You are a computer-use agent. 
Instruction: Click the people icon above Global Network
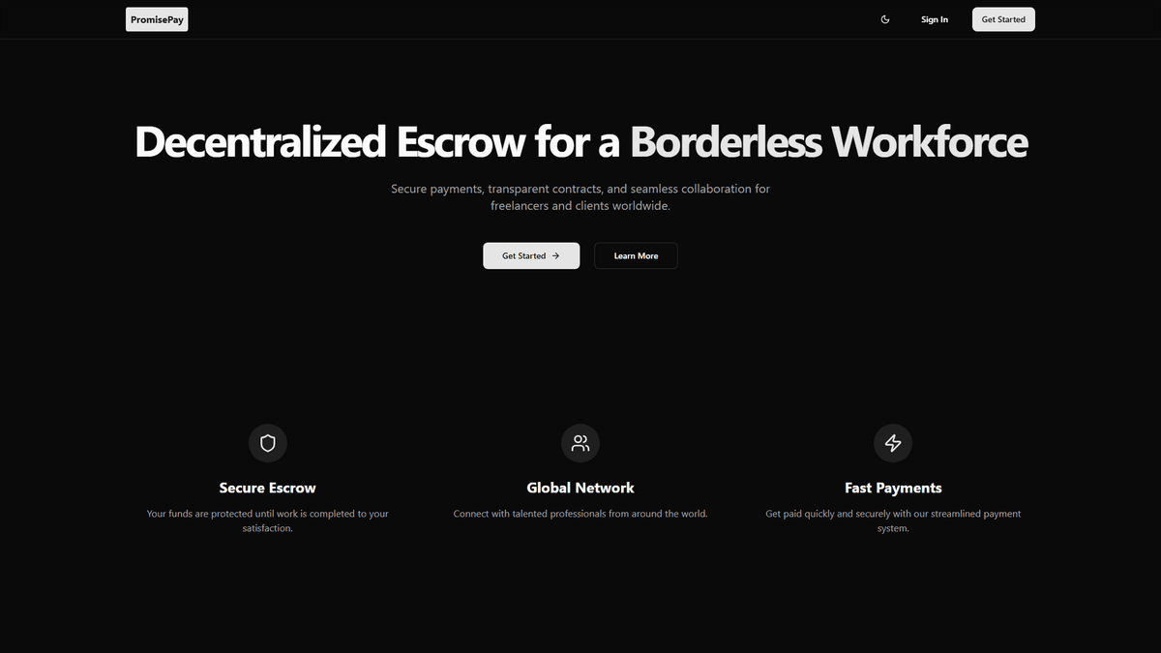tap(580, 443)
